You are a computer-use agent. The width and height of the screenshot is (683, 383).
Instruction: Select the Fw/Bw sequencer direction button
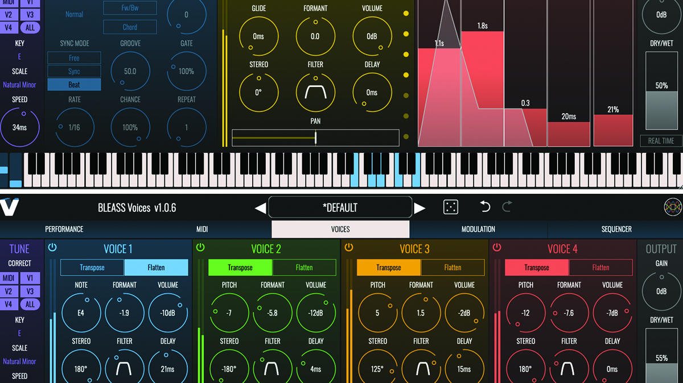coord(130,8)
